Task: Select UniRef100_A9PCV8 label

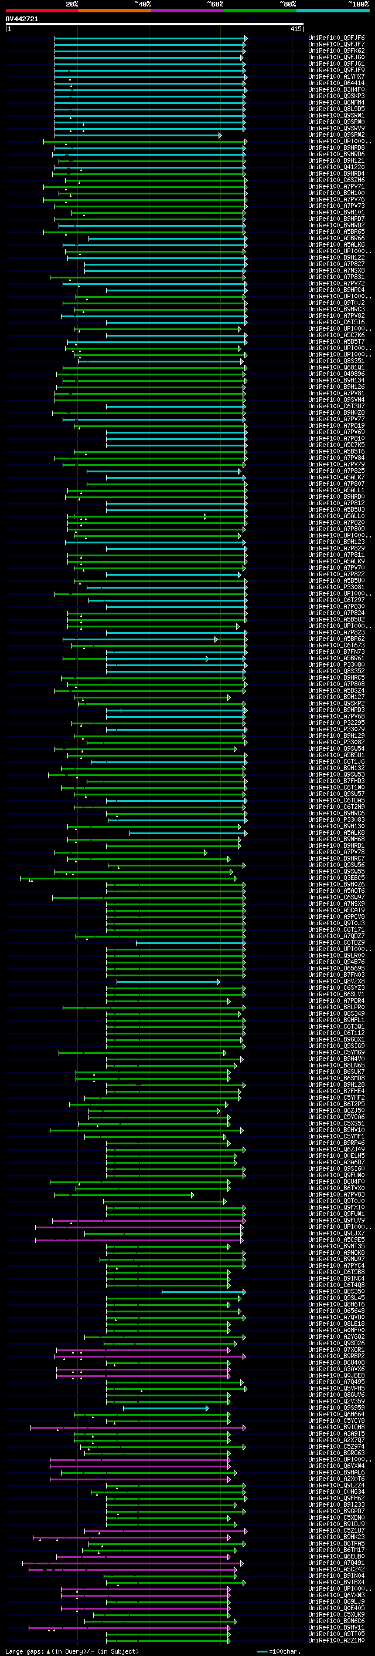Action: [x=336, y=916]
